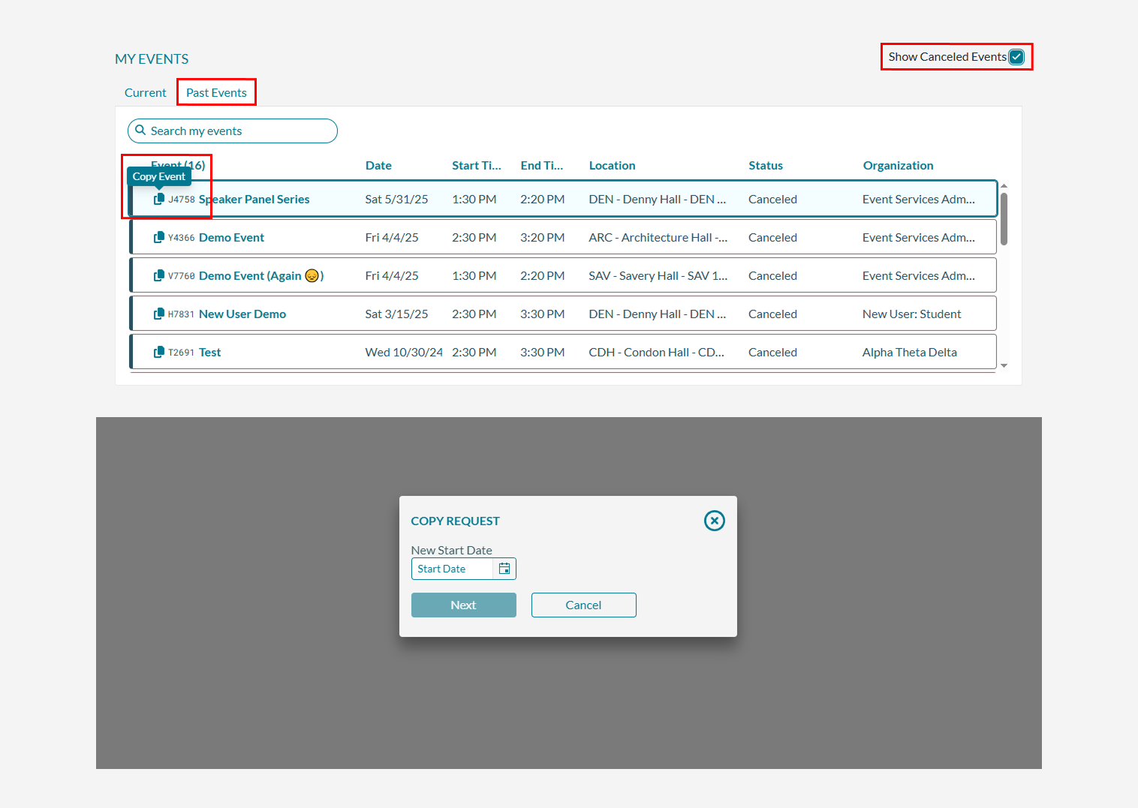
Task: Copy the Speaker Panel Series event
Action: pyautogui.click(x=159, y=199)
